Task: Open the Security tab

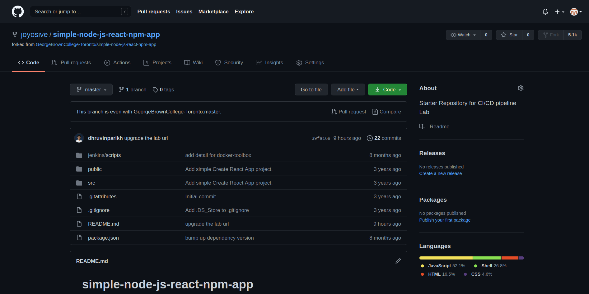Action: coord(229,62)
